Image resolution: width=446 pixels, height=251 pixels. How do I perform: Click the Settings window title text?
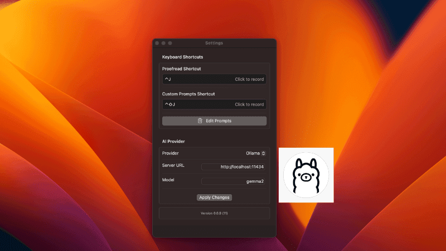pos(214,43)
